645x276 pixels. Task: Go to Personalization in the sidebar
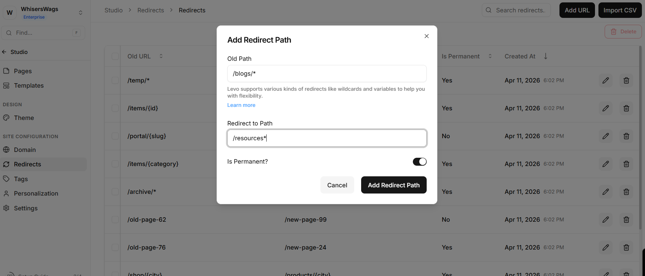(36, 194)
